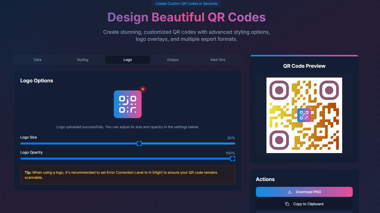Screen dimensions: 380x213
Task: Click the 30% logo size value
Action: pyautogui.click(x=231, y=138)
